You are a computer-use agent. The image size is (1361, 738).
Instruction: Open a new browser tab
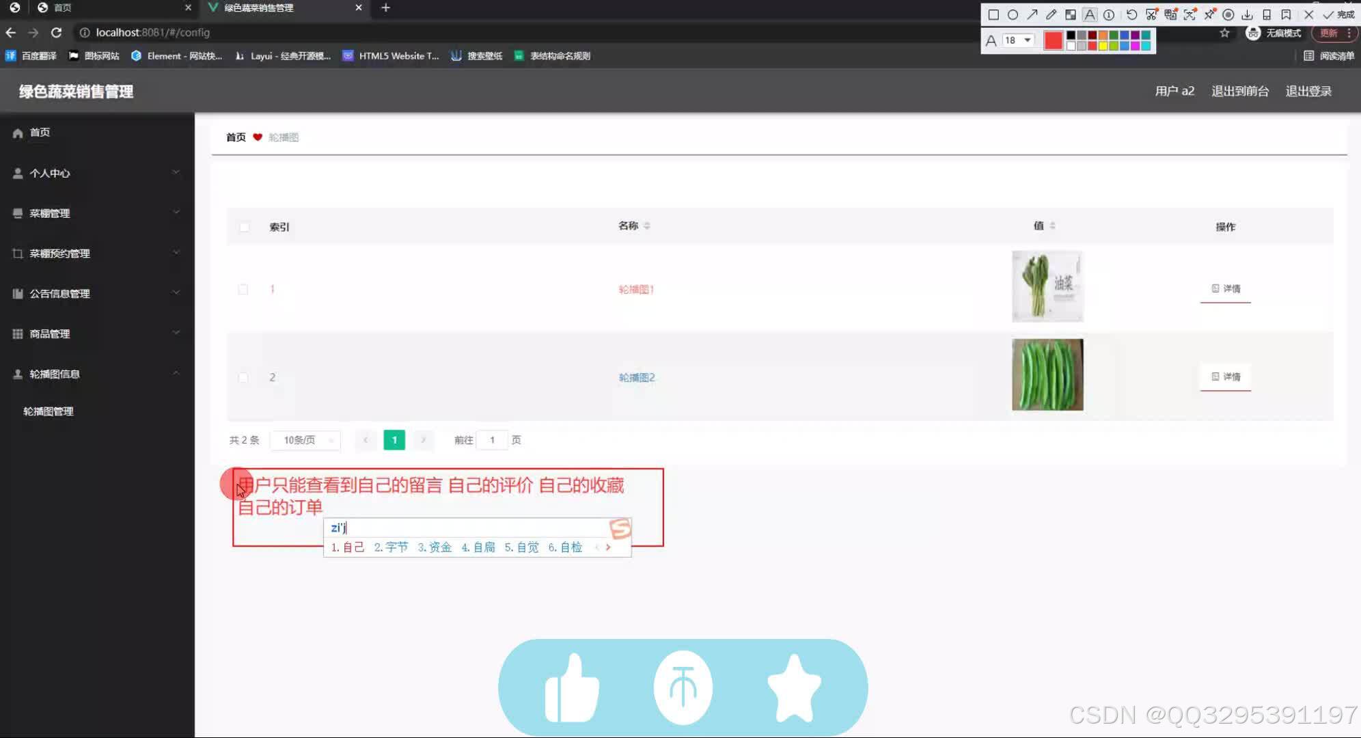pos(385,8)
